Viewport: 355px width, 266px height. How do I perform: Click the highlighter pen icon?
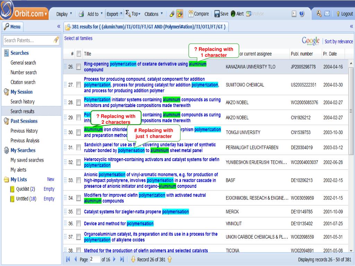(x=172, y=14)
